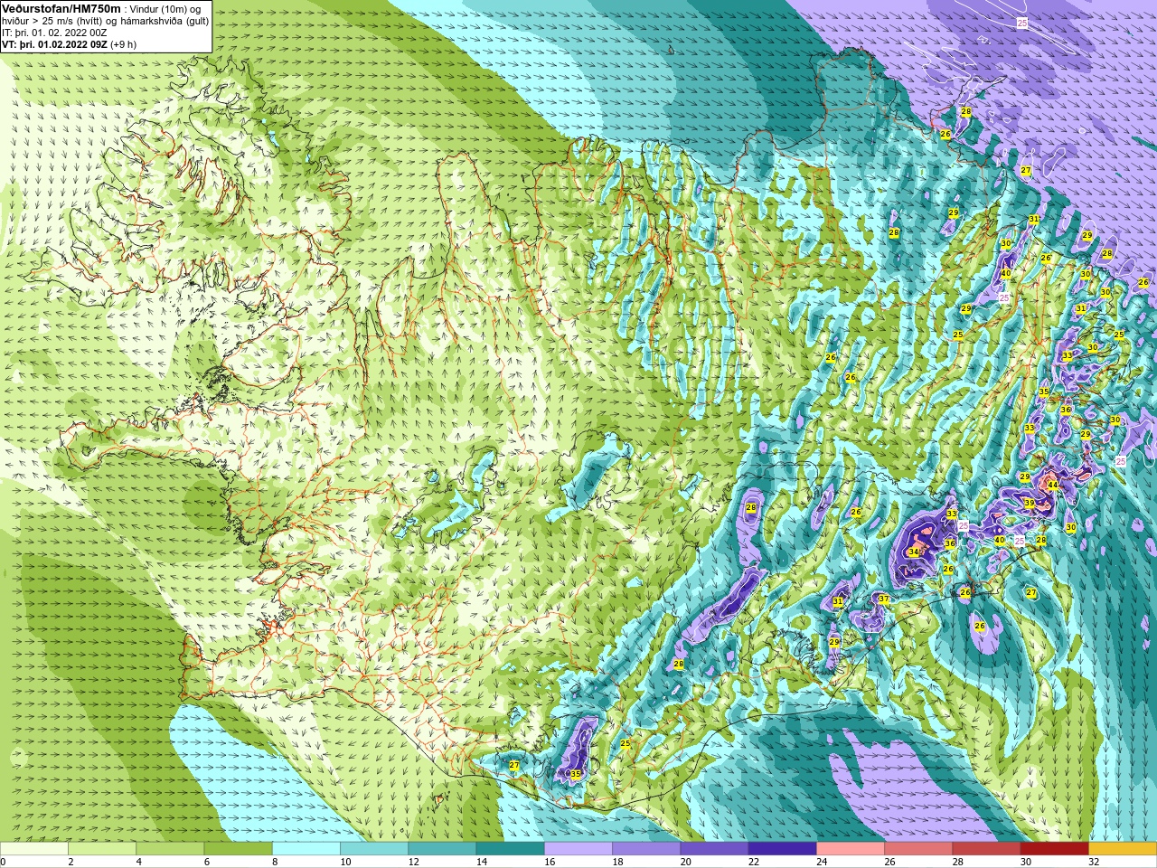
Task: Click the 22–24 m/s deep indigo legend swatch
Action: click(782, 849)
